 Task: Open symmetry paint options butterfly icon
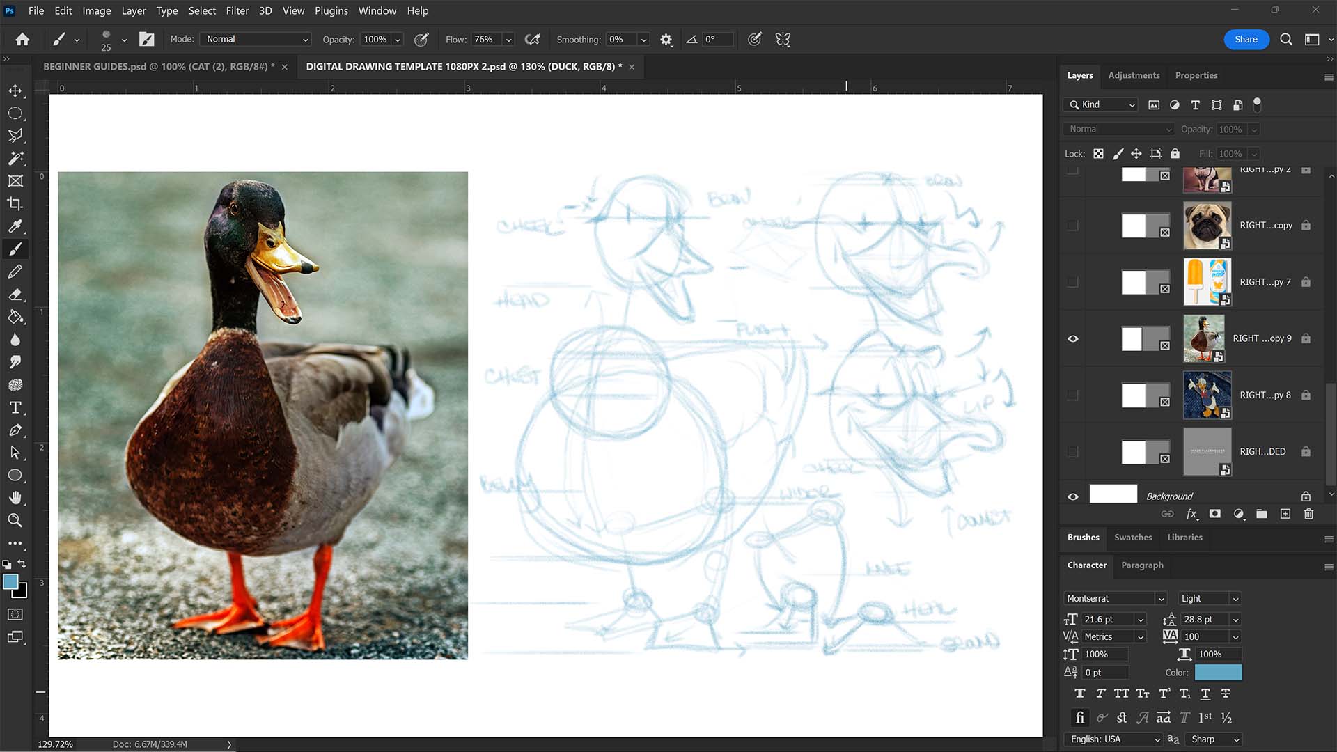(783, 40)
